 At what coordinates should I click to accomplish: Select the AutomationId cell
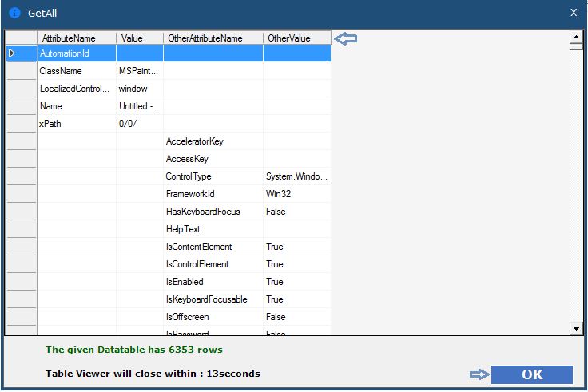point(76,53)
